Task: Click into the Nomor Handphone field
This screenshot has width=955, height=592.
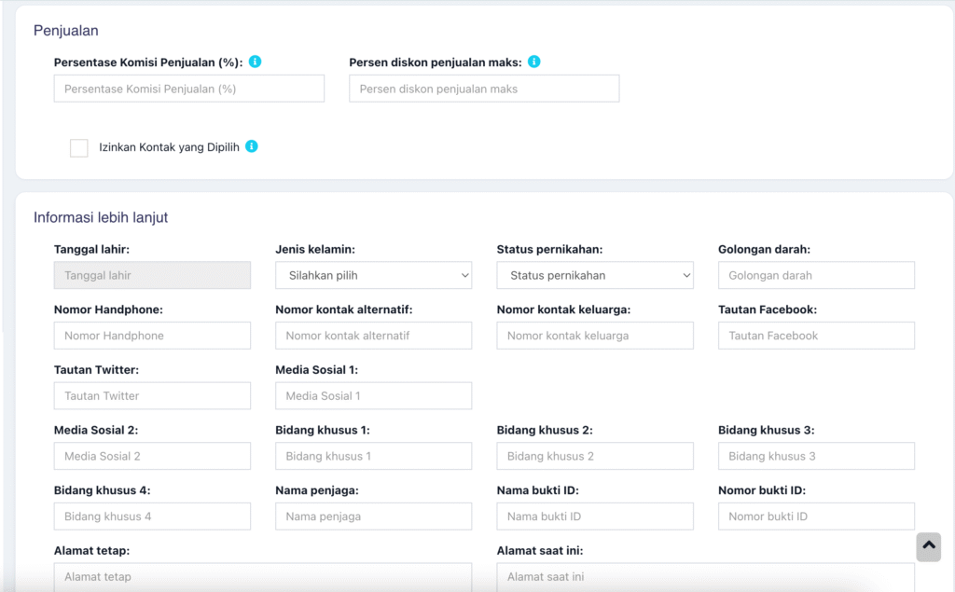Action: click(x=152, y=336)
